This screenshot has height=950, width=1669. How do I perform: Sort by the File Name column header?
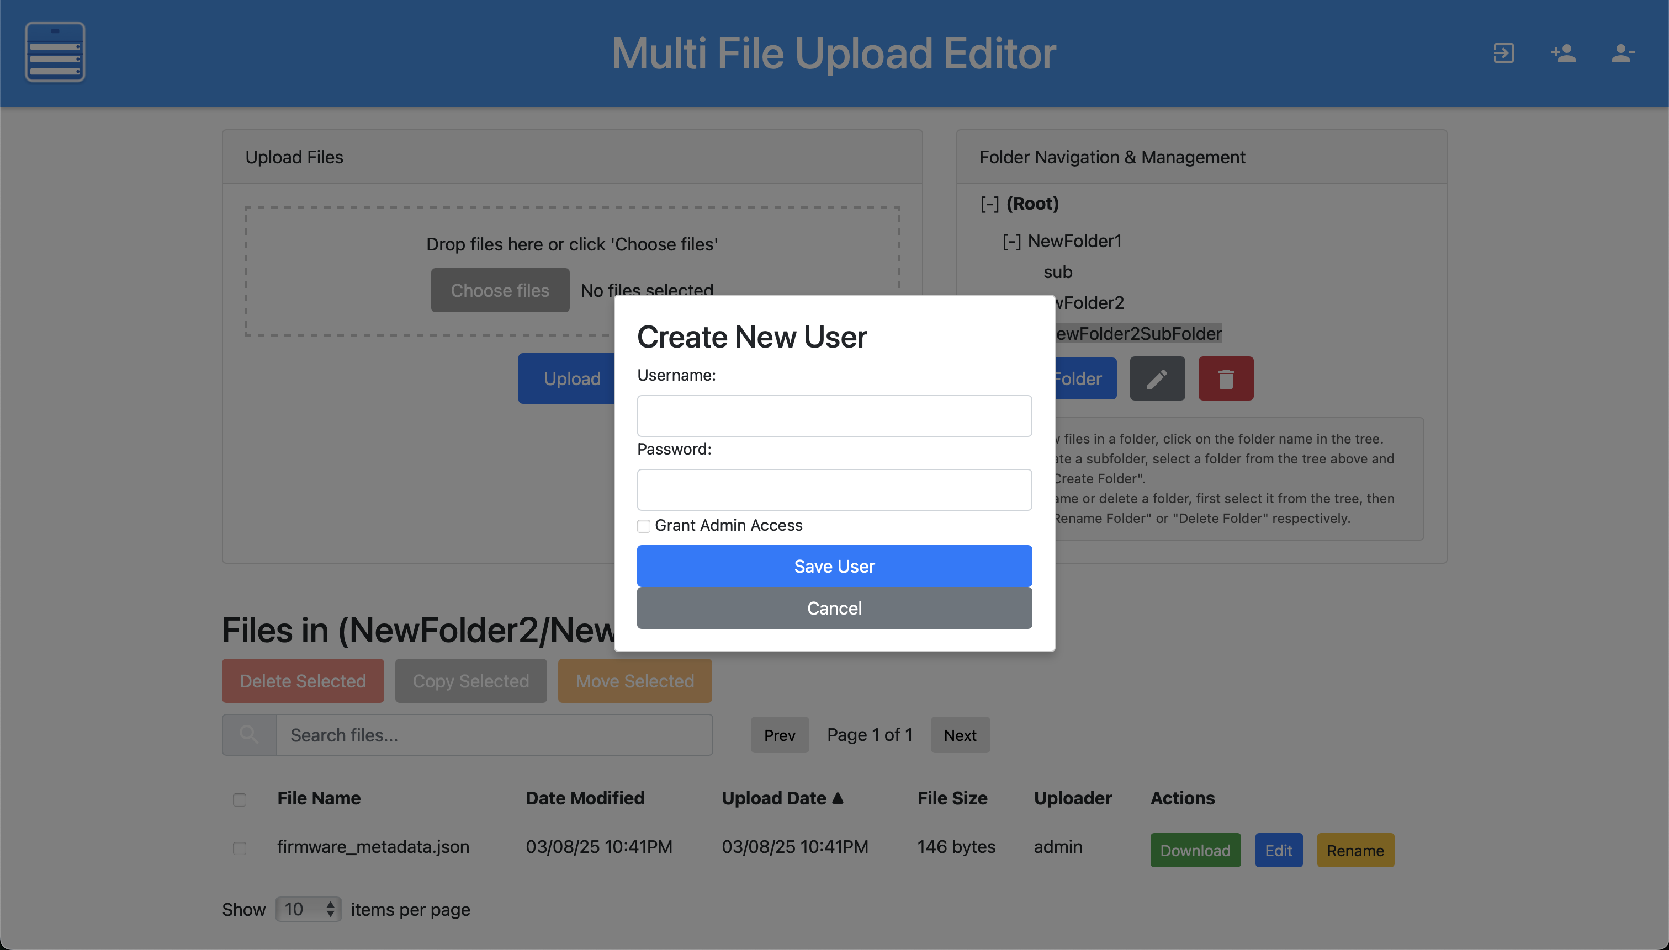[x=319, y=798]
